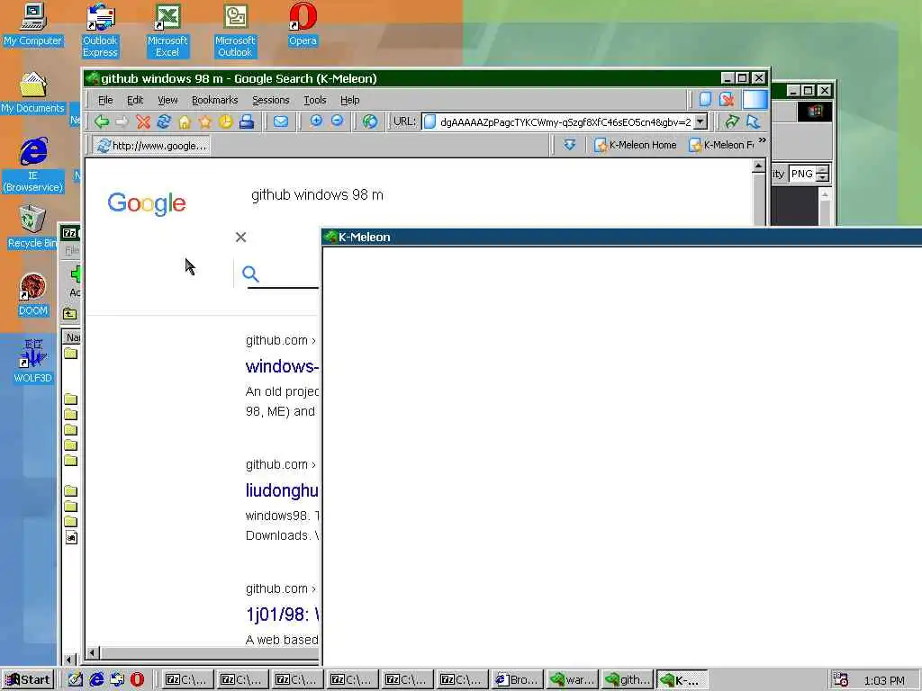Select My Computer desktop icon

click(32, 24)
